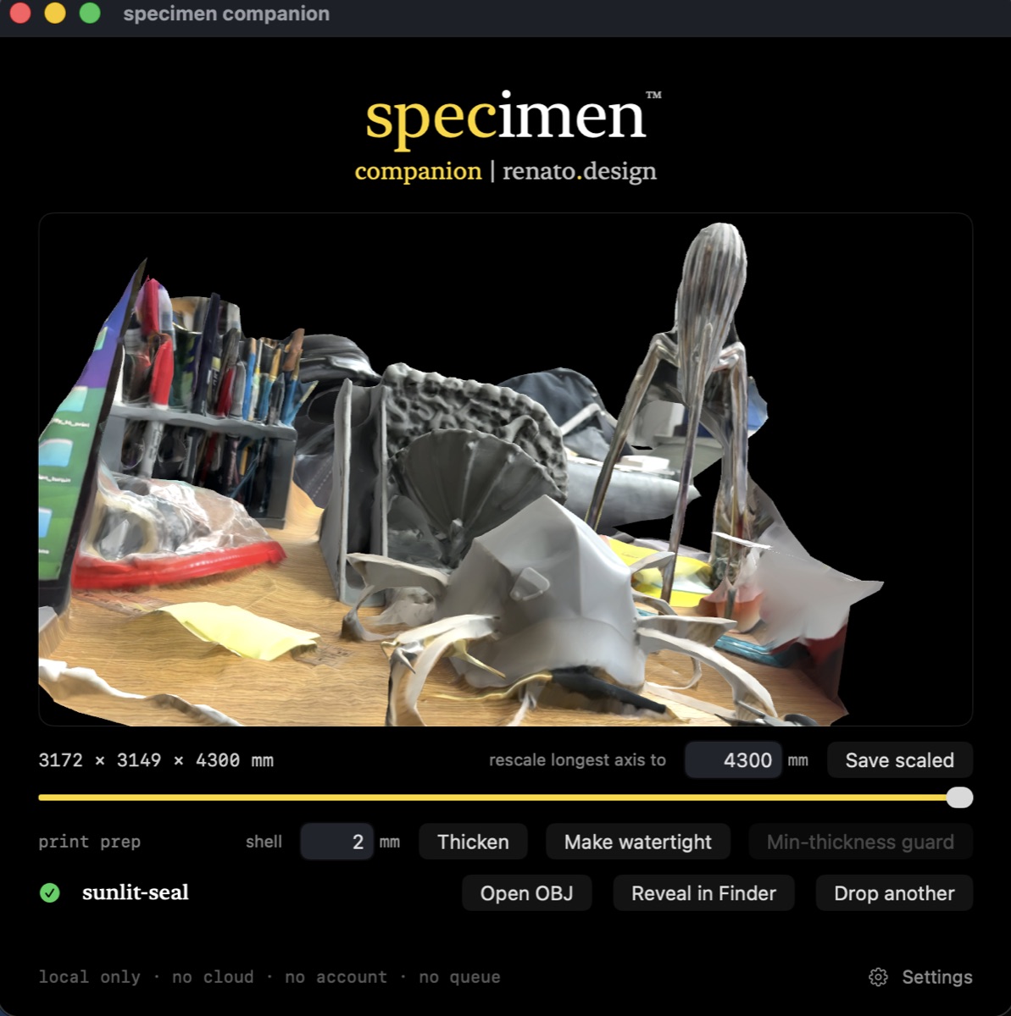
Task: Click Make watertight button
Action: [x=638, y=842]
